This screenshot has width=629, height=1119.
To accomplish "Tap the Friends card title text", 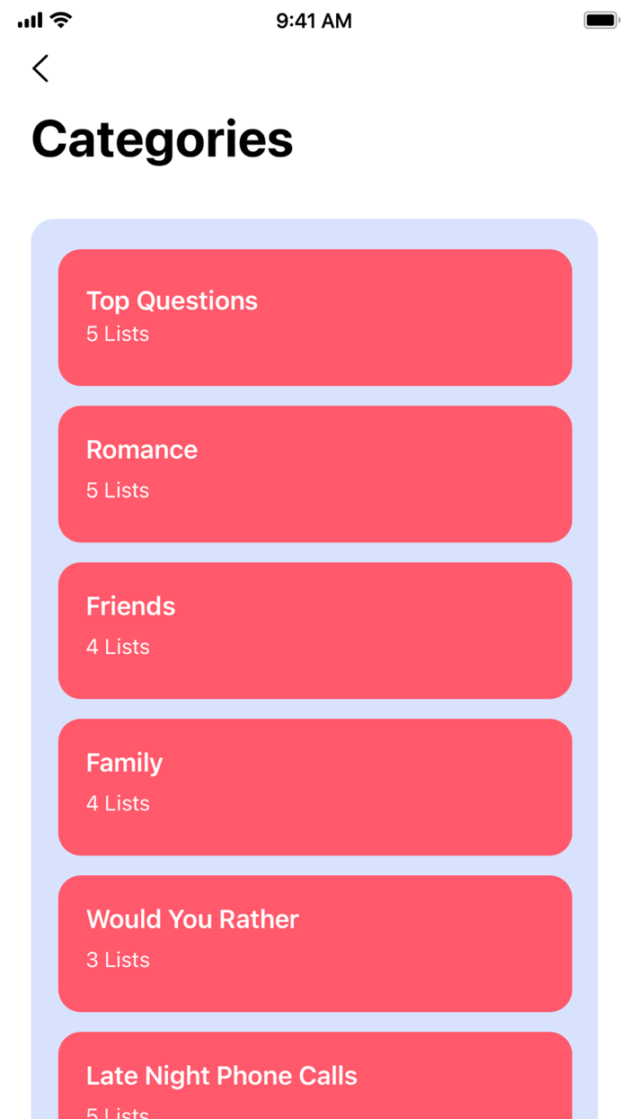I will [x=130, y=606].
